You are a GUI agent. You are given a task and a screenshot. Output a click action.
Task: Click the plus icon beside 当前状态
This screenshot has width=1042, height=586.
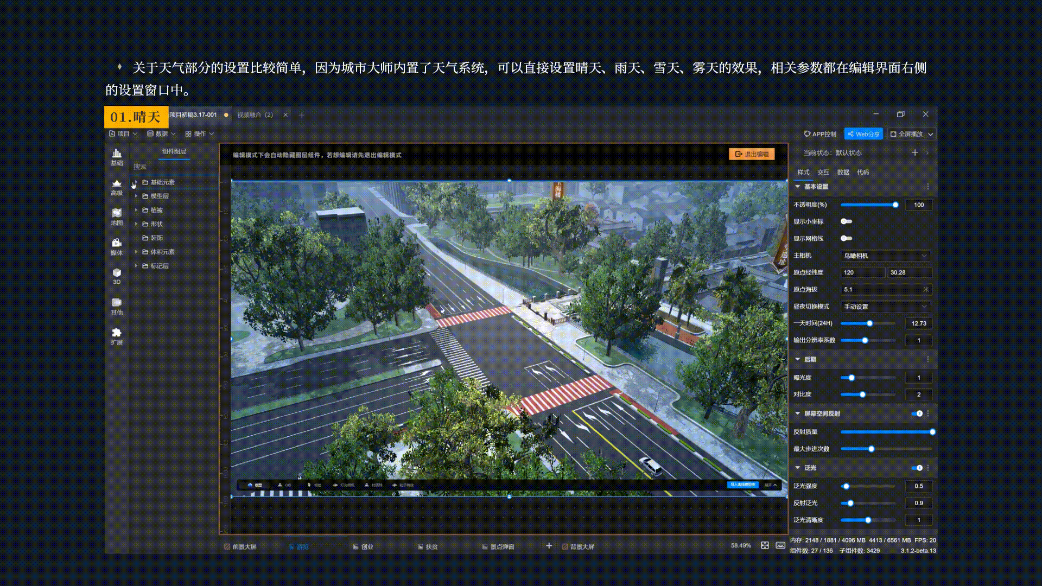(915, 152)
